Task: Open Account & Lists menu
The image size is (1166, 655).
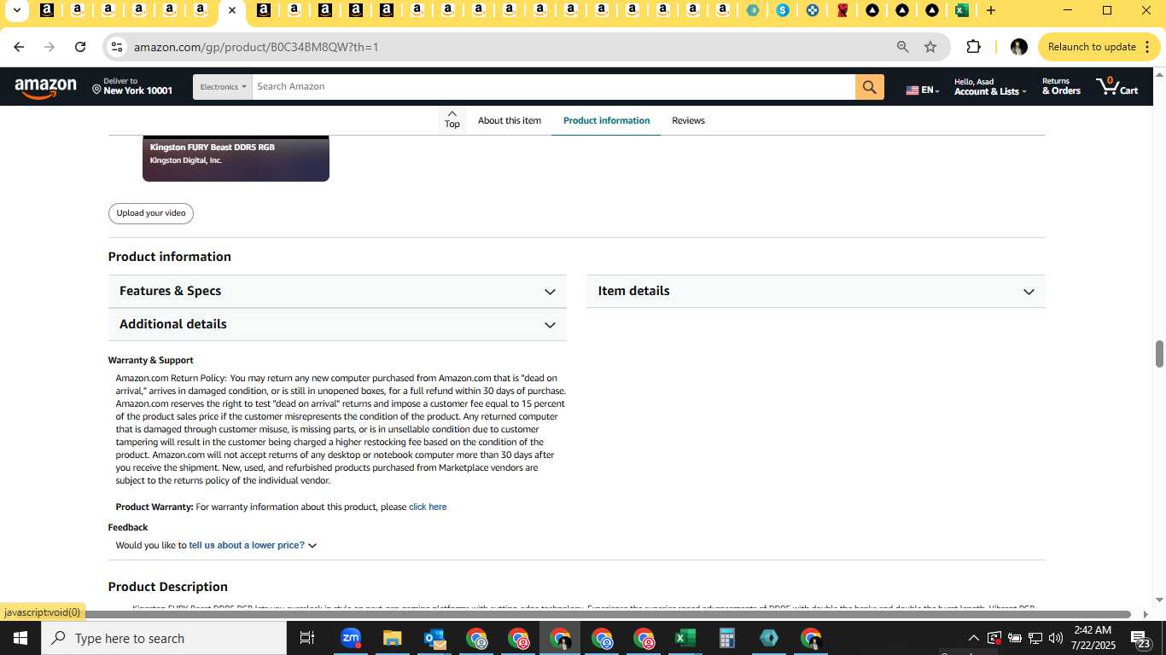Action: click(990, 87)
